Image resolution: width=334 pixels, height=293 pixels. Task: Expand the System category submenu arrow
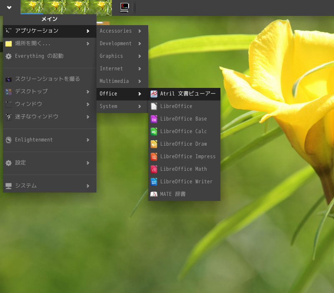[x=140, y=106]
